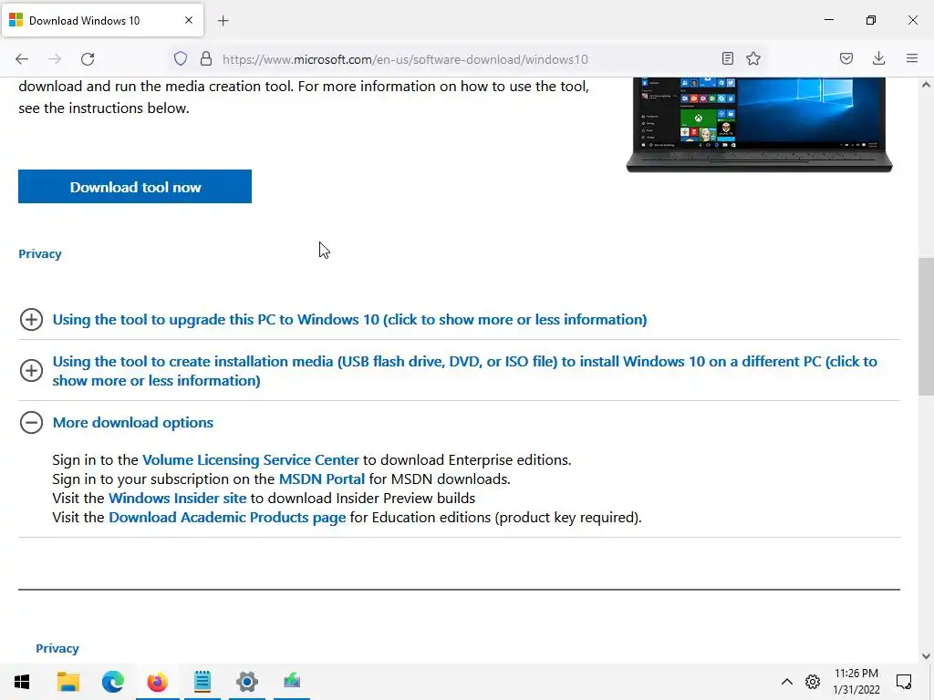The height and width of the screenshot is (700, 934).
Task: Launch Microsoft Edge from the taskbar
Action: pyautogui.click(x=112, y=682)
